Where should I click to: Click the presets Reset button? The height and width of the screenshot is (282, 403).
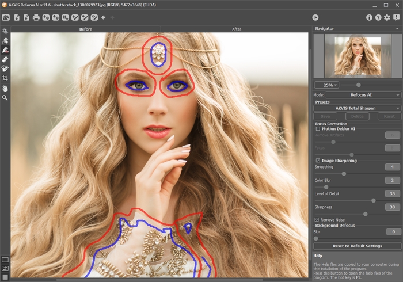[389, 116]
